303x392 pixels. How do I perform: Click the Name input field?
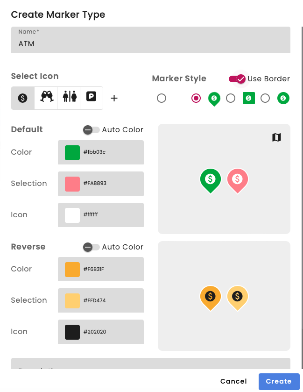151,44
